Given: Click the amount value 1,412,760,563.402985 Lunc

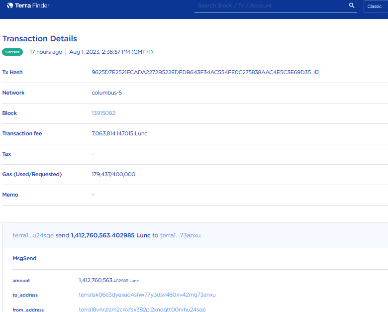Looking at the screenshot, I should 108,281.
